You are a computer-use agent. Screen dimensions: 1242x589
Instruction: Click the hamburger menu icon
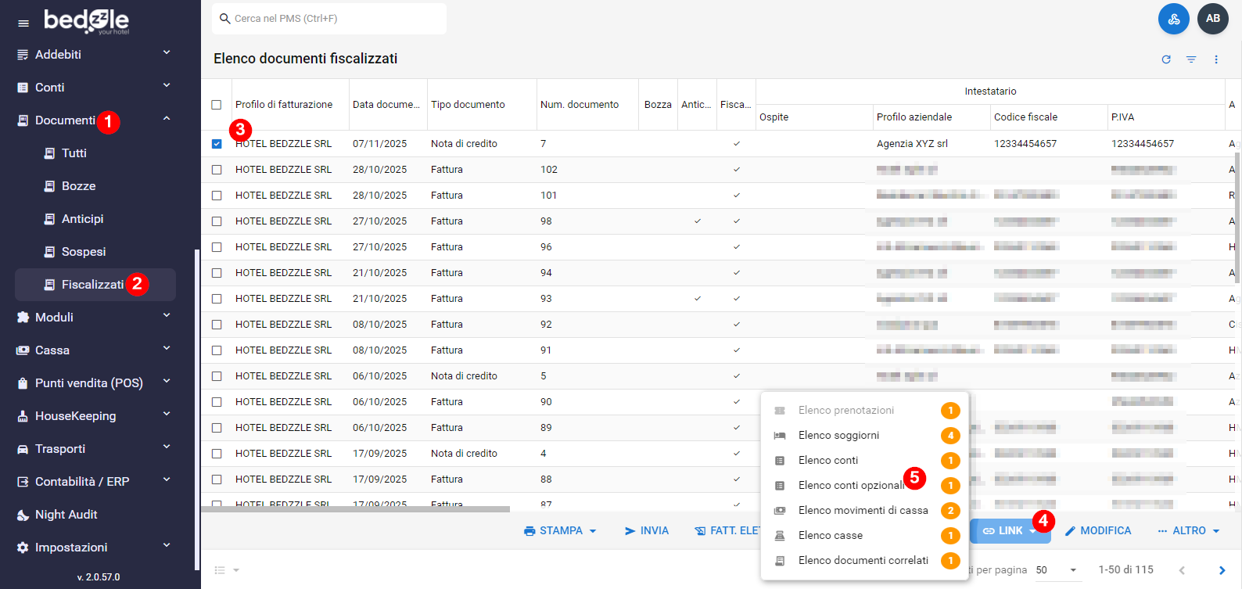(x=23, y=23)
